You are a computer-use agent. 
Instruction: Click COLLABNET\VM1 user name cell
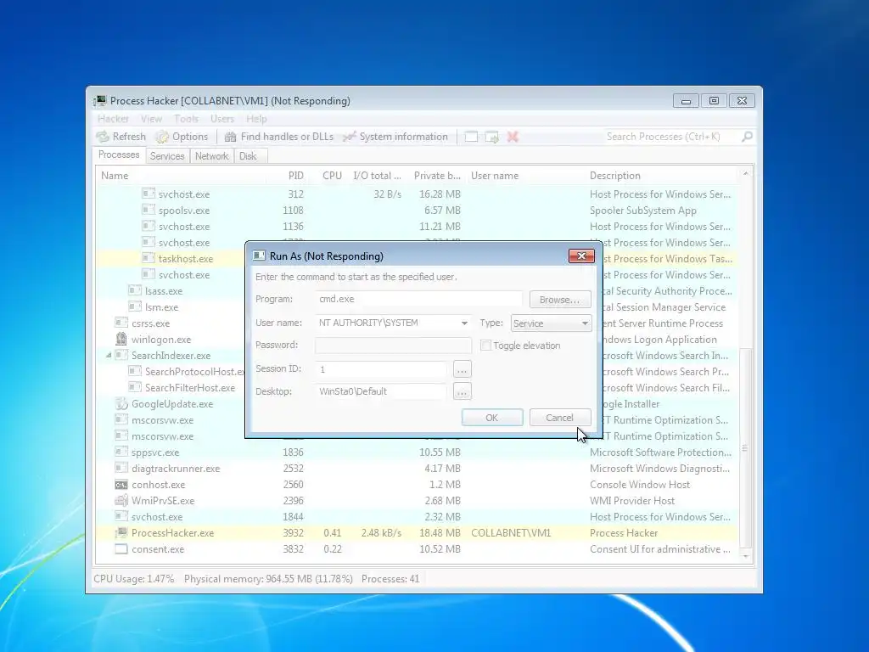(x=511, y=533)
